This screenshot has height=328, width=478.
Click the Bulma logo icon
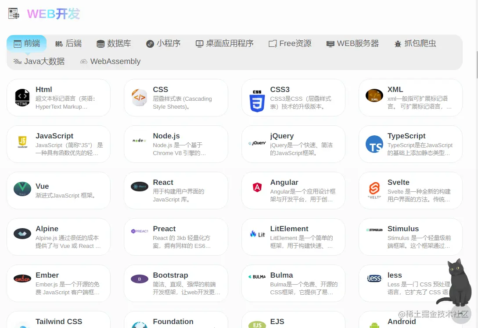coord(257,277)
